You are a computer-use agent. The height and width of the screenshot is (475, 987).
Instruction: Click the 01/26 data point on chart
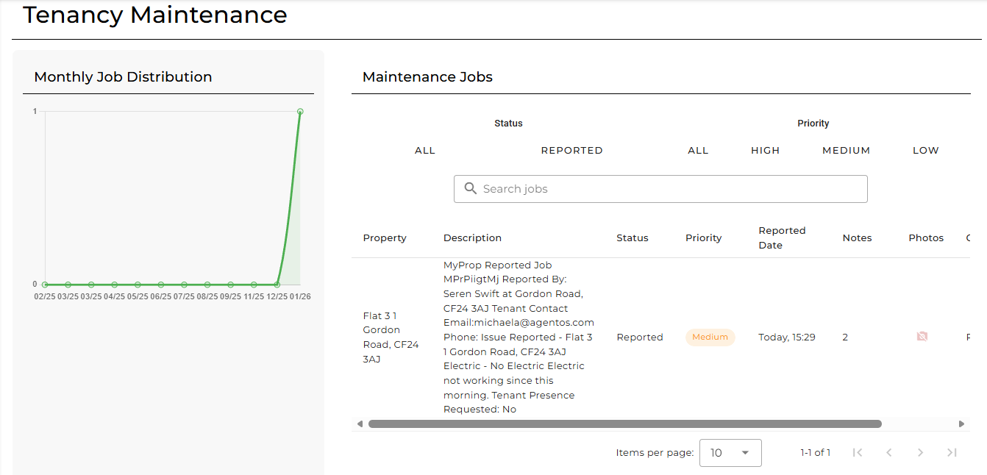(x=300, y=112)
